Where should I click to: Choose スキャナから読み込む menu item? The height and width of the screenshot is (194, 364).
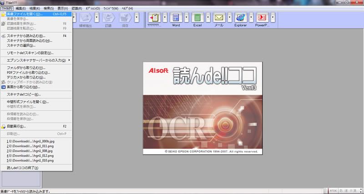coord(36,36)
